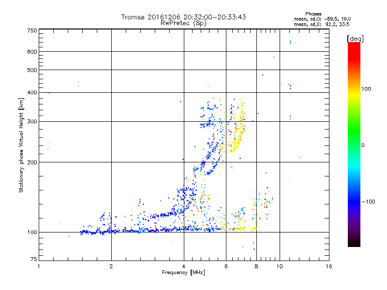This screenshot has width=387, height=290.
Task: Click the x-axis tick label '16'
Action: [x=329, y=266]
